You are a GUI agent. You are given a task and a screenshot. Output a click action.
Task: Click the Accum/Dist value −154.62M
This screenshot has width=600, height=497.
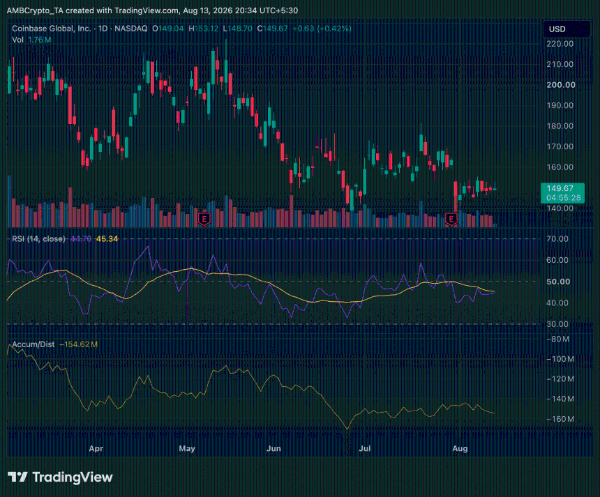click(78, 344)
